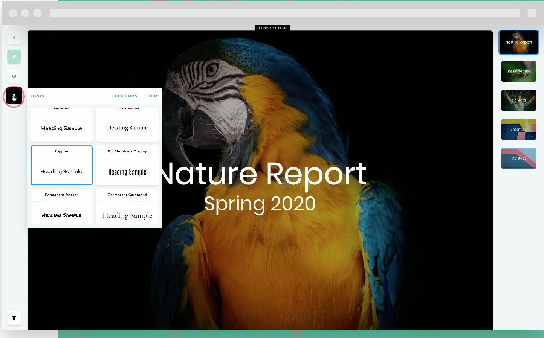Click the browser menu square at top right
The height and width of the screenshot is (338, 544).
coord(532,13)
